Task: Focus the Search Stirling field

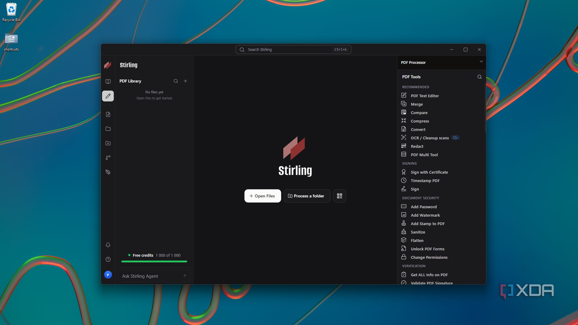Action: coord(293,50)
